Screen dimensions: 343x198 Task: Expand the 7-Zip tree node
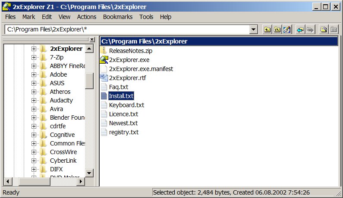point(34,57)
